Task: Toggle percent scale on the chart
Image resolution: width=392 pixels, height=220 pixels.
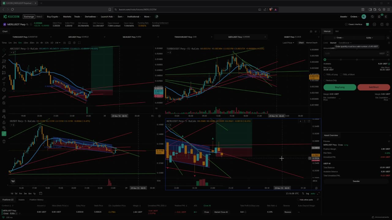Action: click(x=303, y=193)
